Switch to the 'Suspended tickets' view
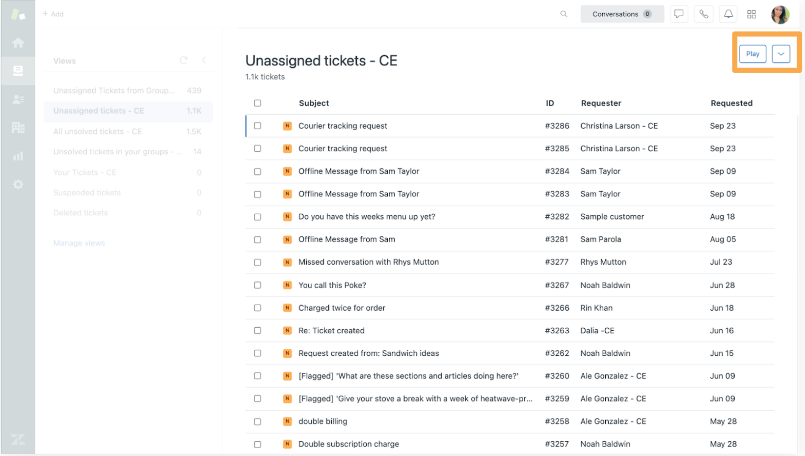This screenshot has height=456, width=805. (87, 192)
